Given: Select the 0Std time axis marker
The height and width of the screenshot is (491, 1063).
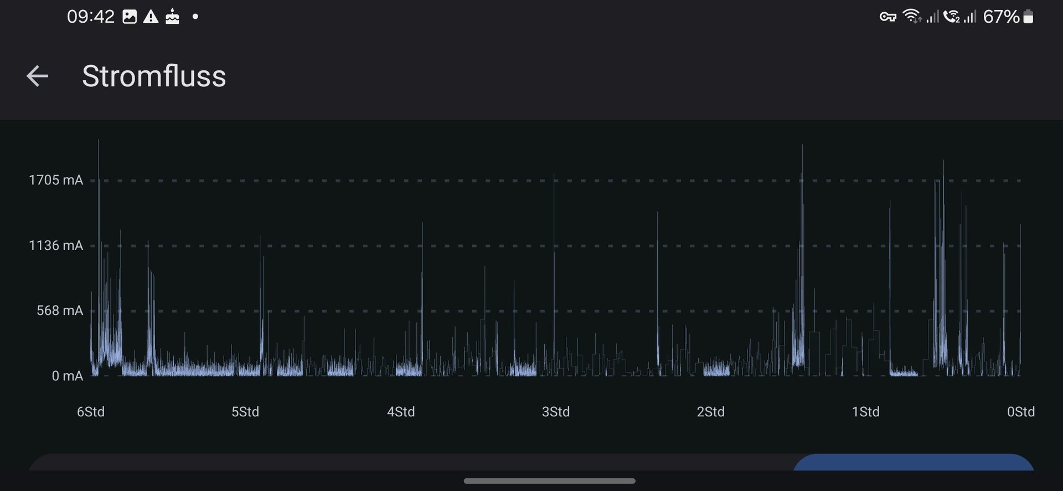Looking at the screenshot, I should [x=1020, y=412].
